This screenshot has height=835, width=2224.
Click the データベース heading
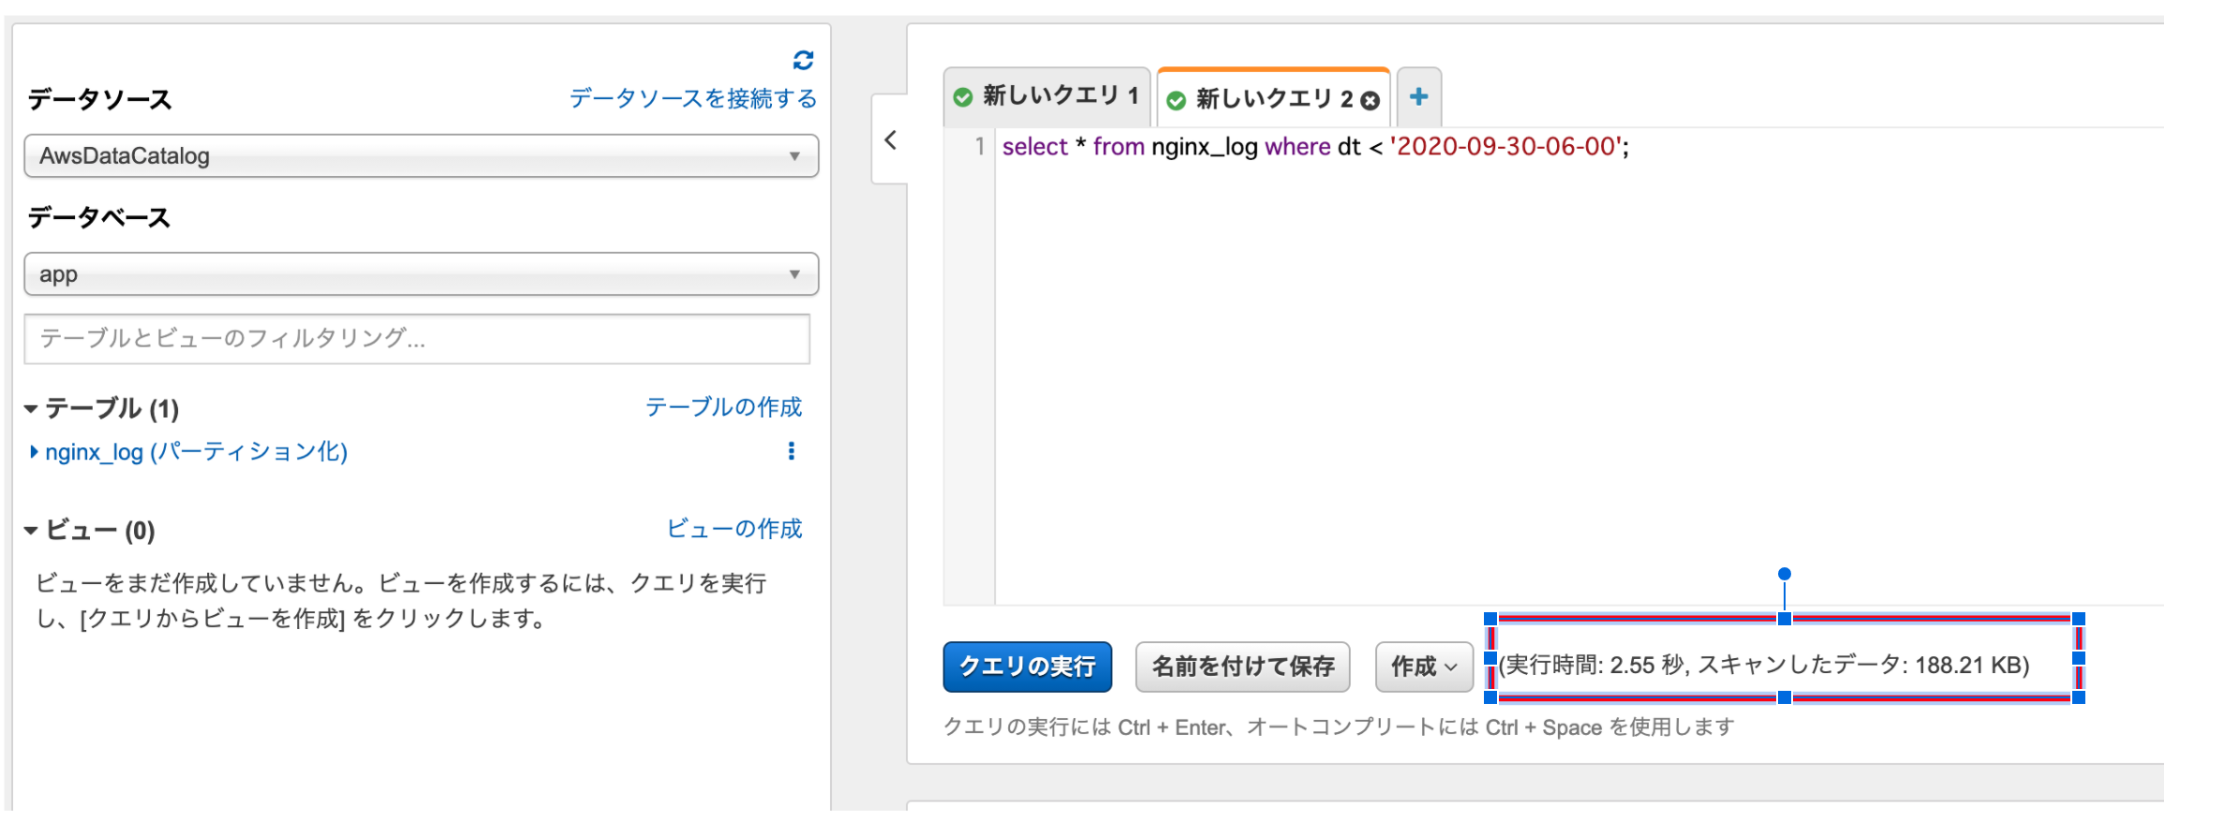point(99,217)
